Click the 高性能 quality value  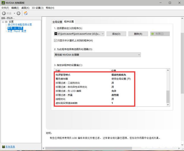115,95
